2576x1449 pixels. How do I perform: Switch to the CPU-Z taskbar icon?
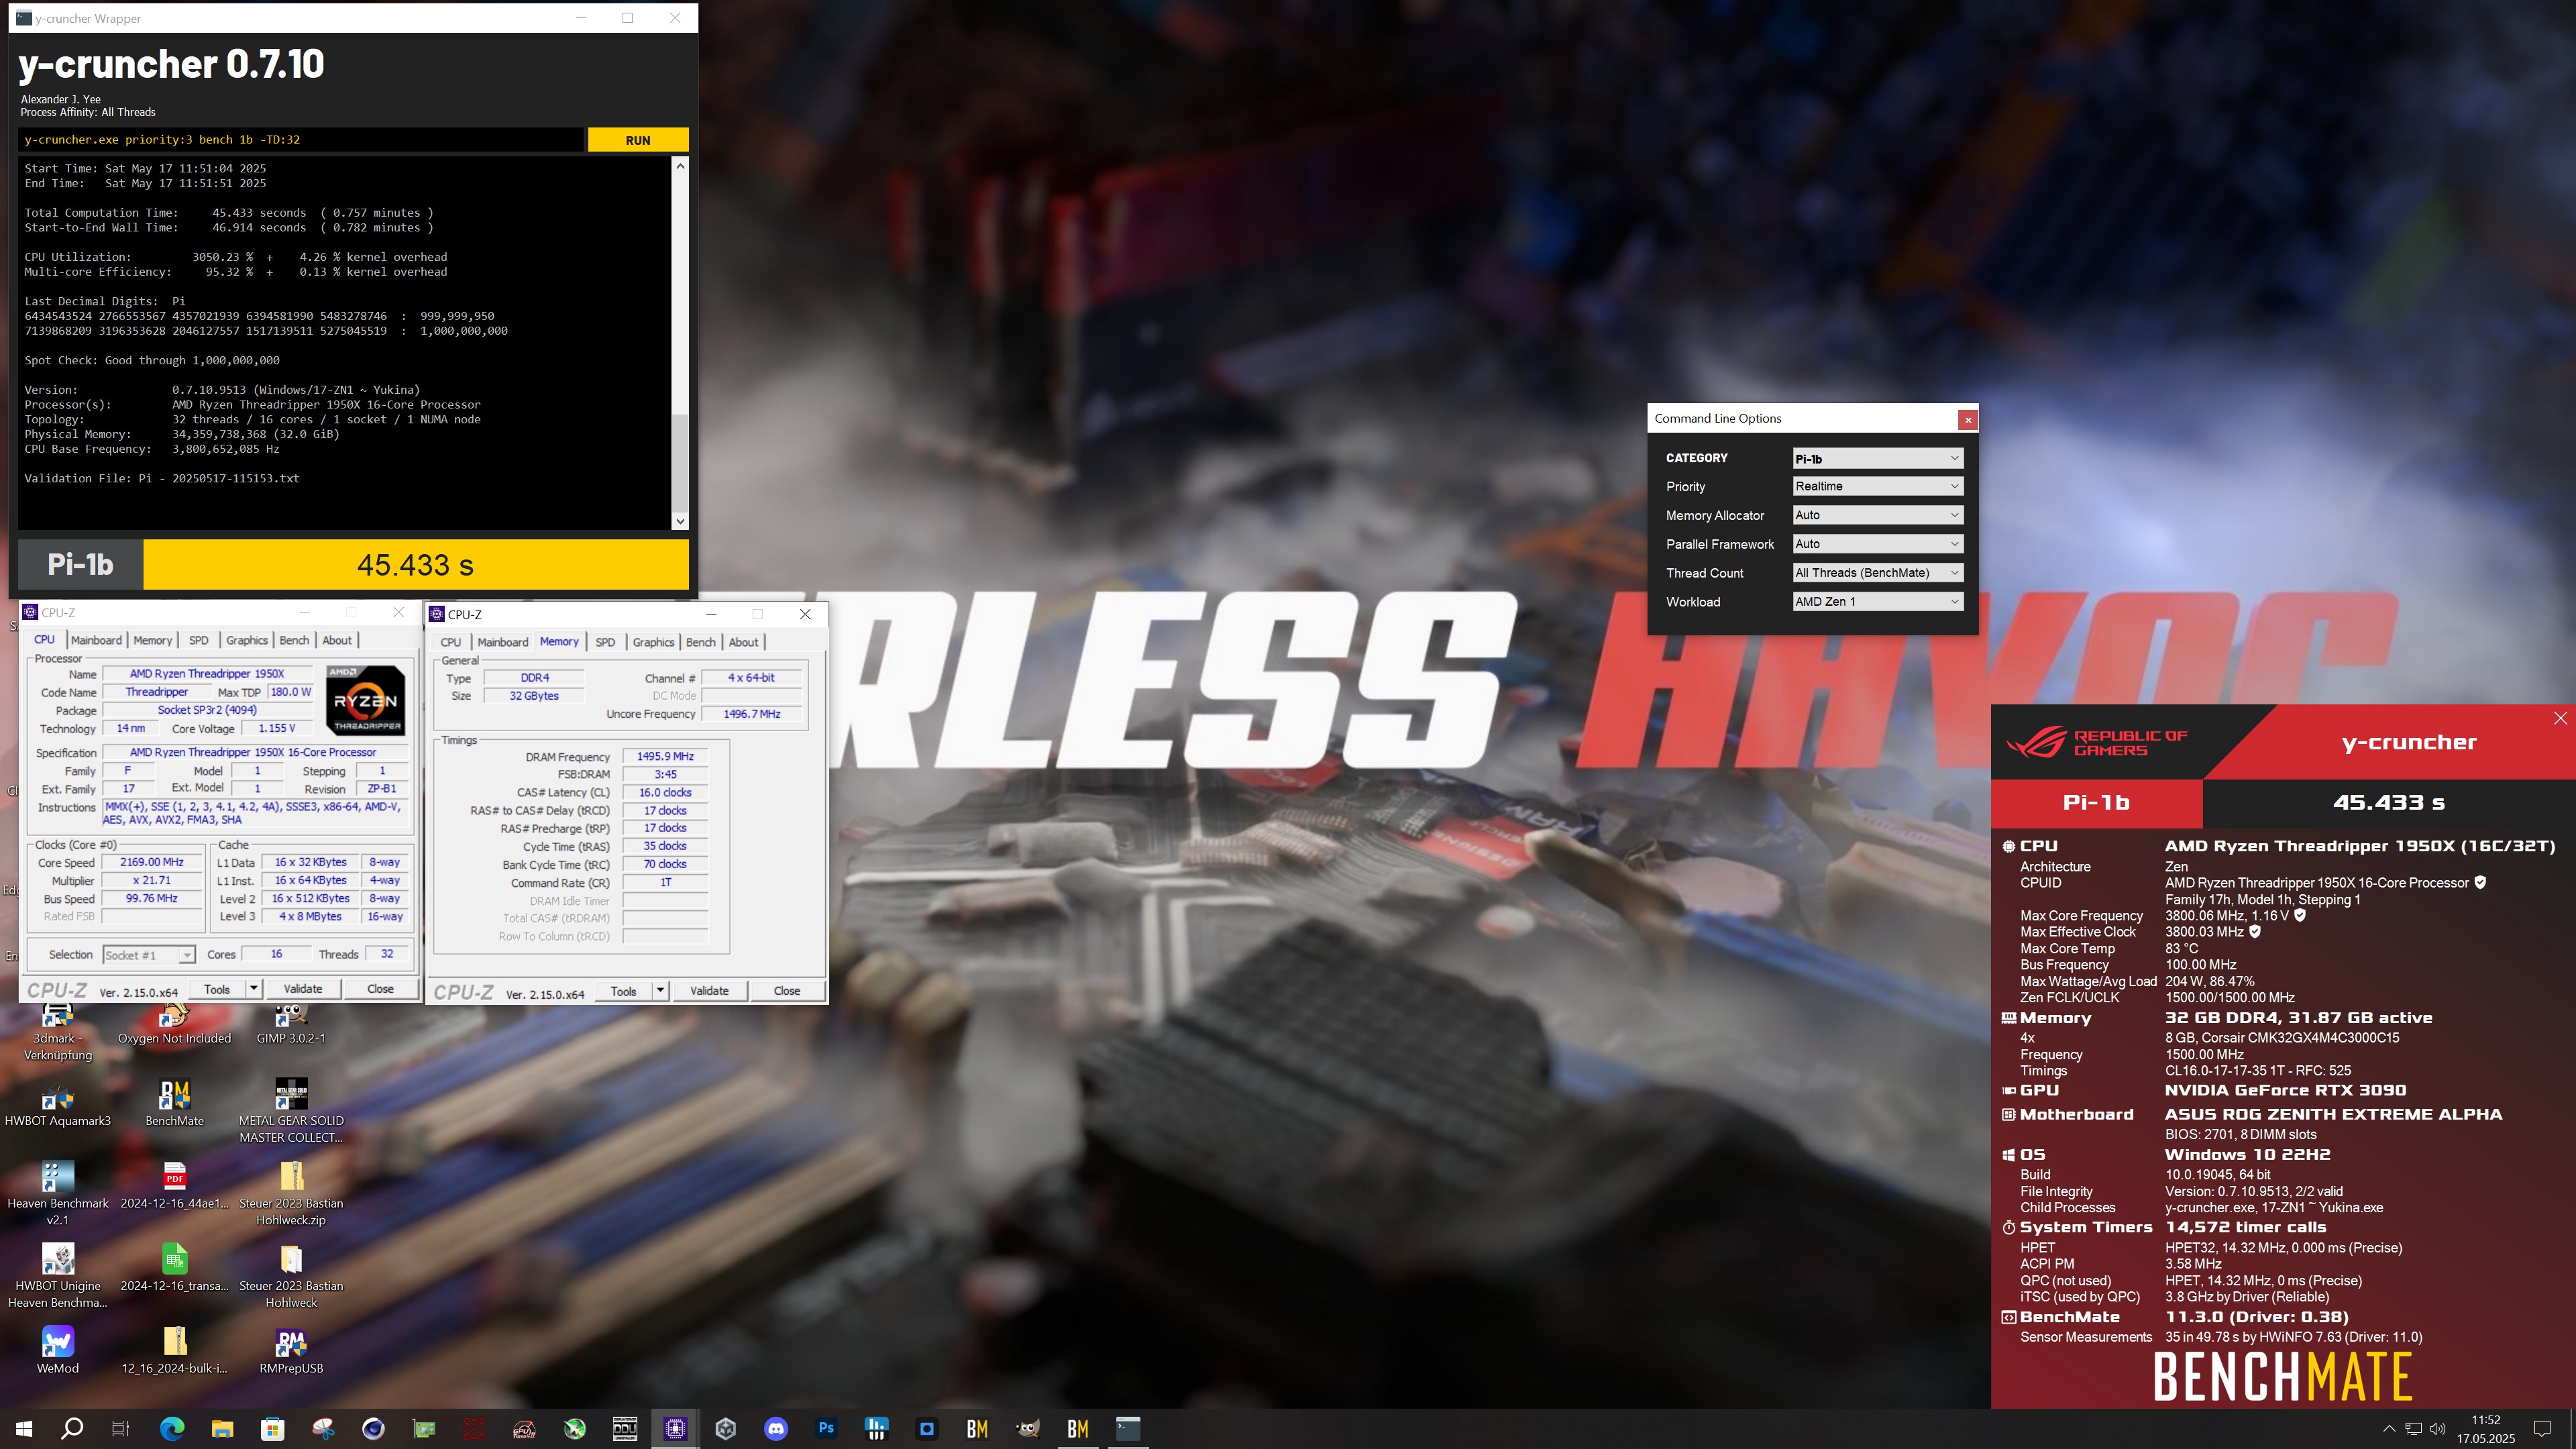pyautogui.click(x=675, y=1428)
